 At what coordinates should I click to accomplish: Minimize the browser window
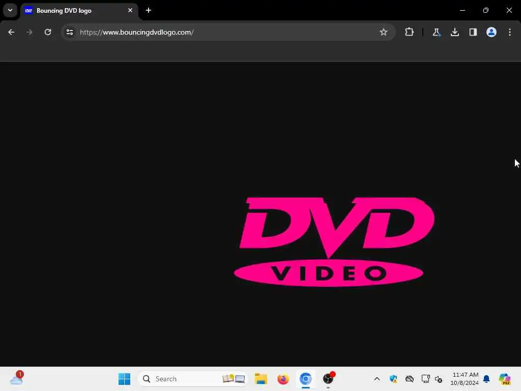coord(462,10)
